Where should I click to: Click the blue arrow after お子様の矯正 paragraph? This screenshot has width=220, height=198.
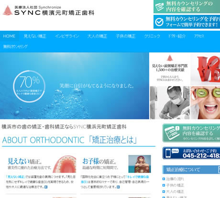click(x=118, y=187)
